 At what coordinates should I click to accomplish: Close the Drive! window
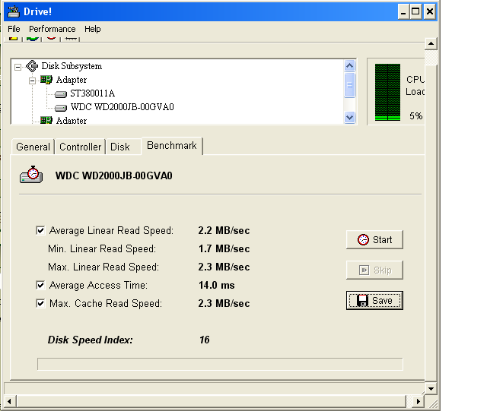[x=429, y=12]
